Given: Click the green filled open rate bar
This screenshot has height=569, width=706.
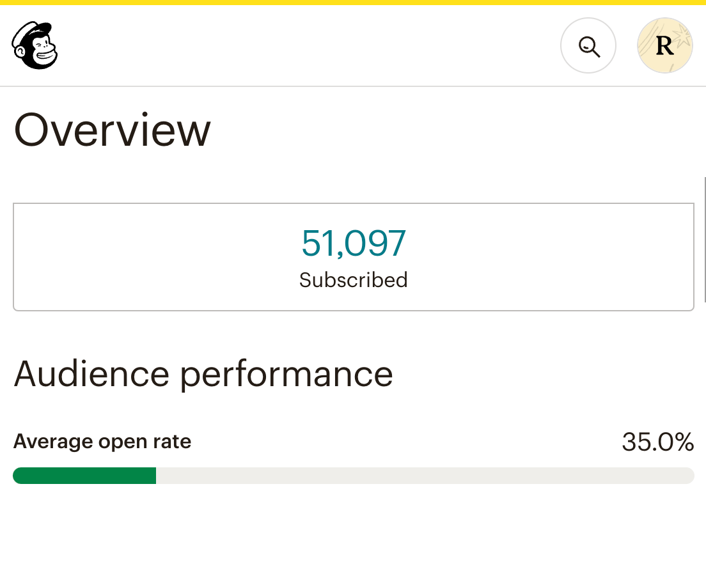Looking at the screenshot, I should (x=84, y=476).
